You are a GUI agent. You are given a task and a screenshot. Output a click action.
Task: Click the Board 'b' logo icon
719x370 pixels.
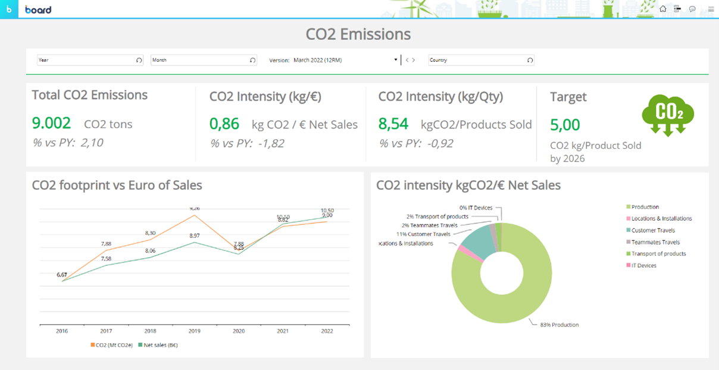coord(9,10)
